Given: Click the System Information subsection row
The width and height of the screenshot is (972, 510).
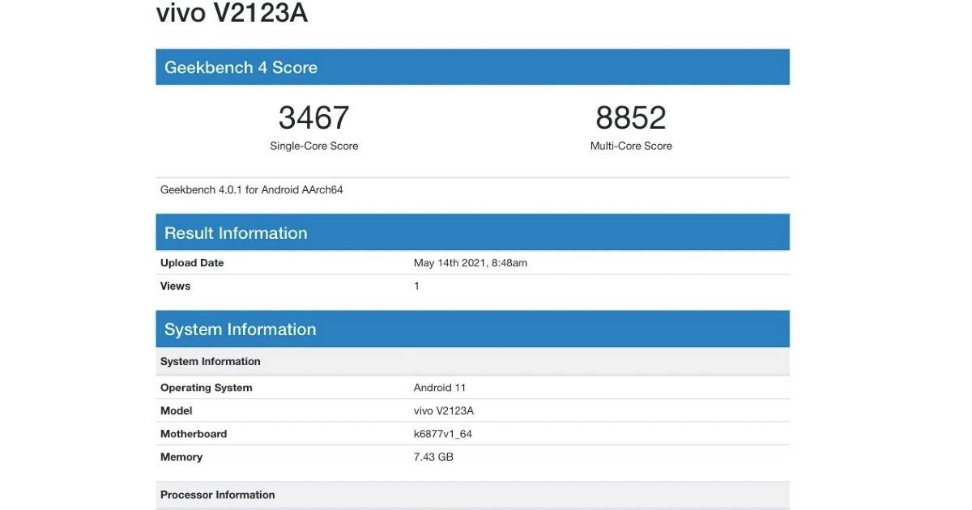Looking at the screenshot, I should pos(211,360).
